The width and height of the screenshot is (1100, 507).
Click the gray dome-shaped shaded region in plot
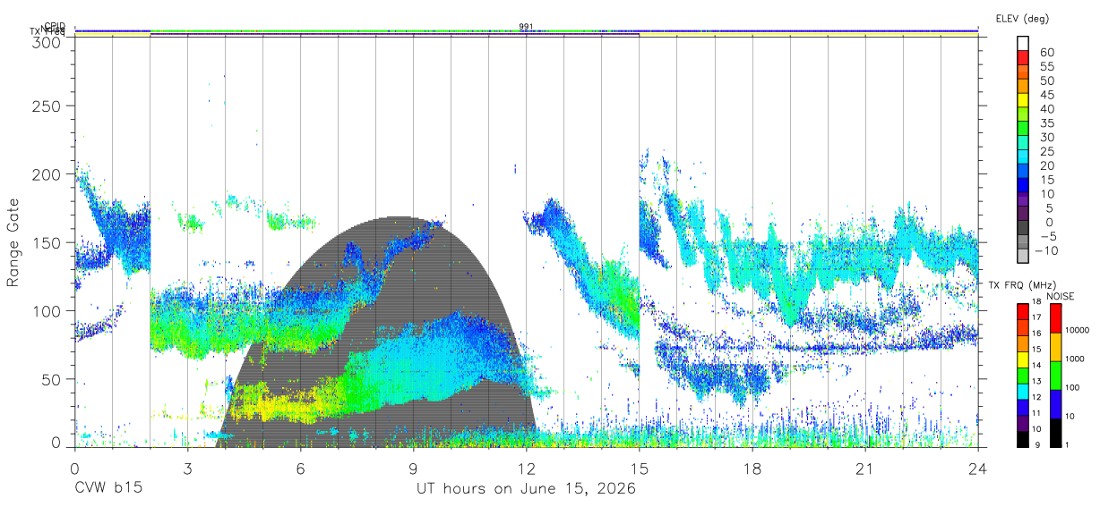coord(376,331)
